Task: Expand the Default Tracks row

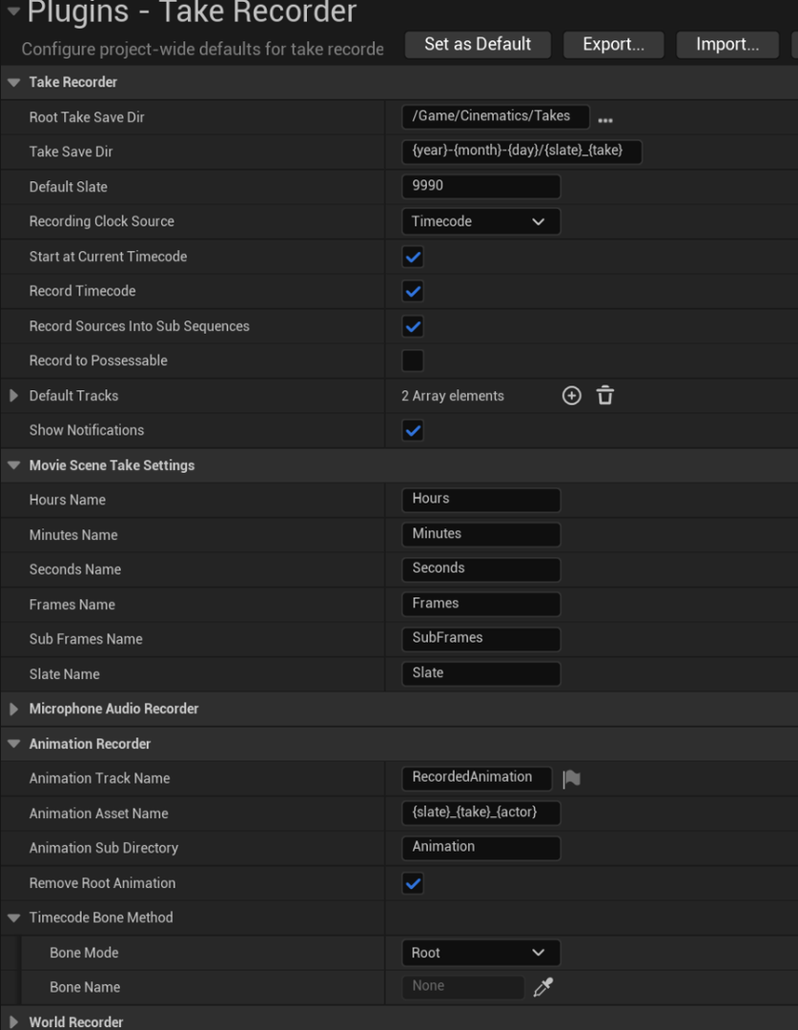Action: (x=13, y=395)
